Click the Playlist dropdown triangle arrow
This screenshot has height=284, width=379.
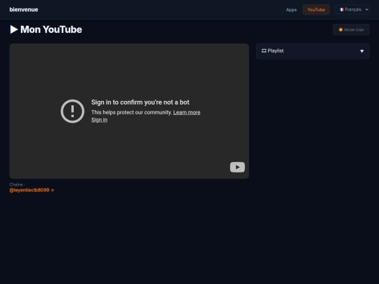pos(362,51)
